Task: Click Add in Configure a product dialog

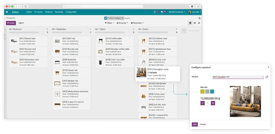Action: pyautogui.click(x=195, y=124)
